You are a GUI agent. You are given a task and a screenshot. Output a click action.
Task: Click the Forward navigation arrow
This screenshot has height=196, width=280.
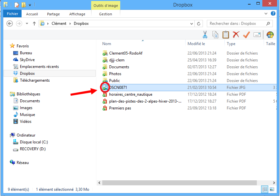pyautogui.click(x=19, y=24)
